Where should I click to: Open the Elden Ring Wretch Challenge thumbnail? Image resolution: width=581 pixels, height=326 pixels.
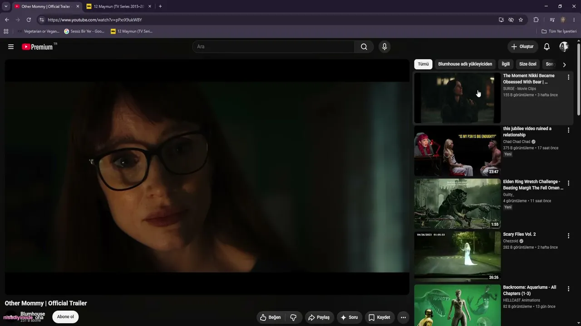coord(457,204)
